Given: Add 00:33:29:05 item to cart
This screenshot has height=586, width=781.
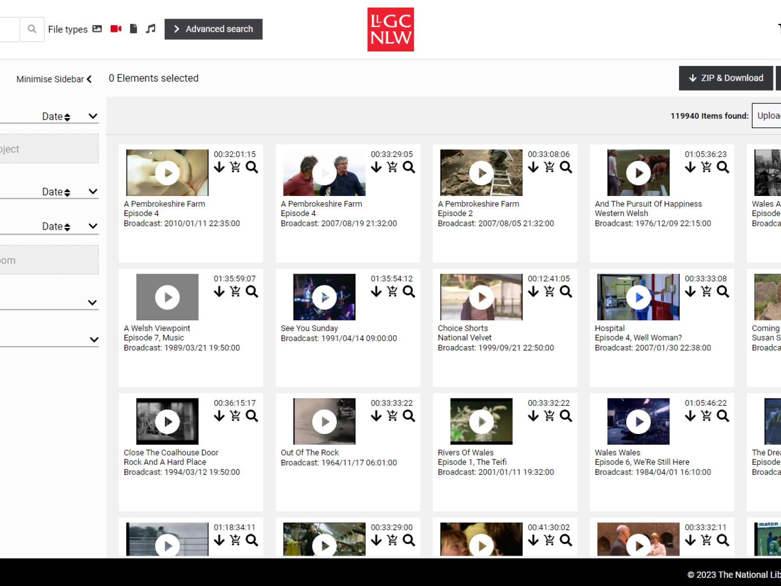Looking at the screenshot, I should [392, 167].
